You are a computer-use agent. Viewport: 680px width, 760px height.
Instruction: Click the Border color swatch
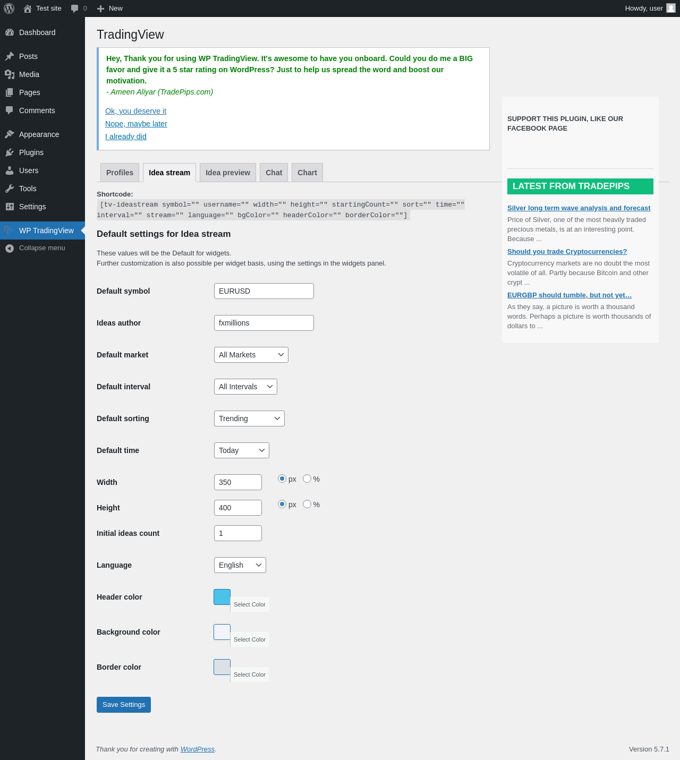pos(222,667)
